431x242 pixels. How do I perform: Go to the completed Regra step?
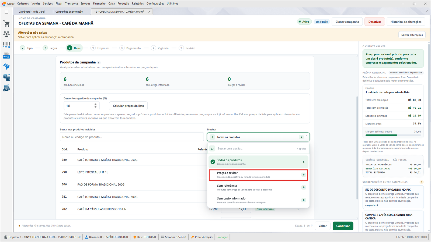(50, 48)
